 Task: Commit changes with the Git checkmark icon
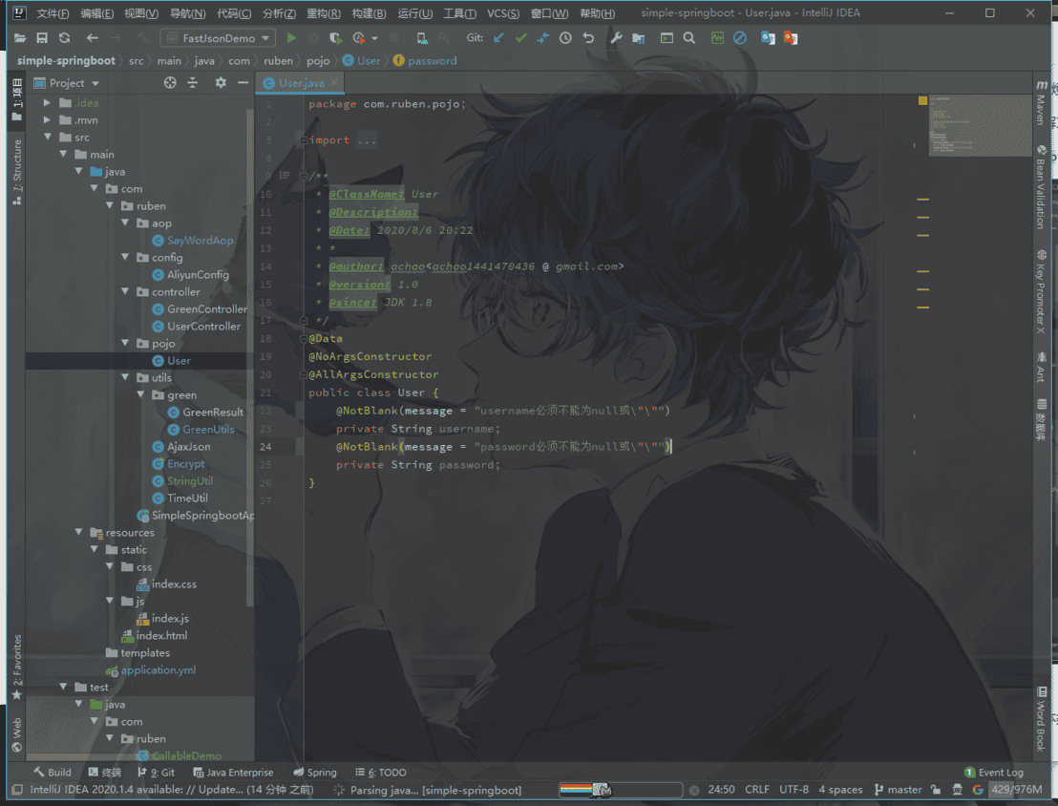click(520, 38)
